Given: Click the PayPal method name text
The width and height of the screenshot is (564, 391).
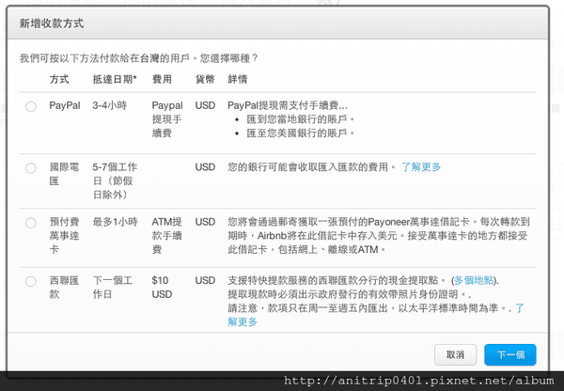Looking at the screenshot, I should [65, 105].
